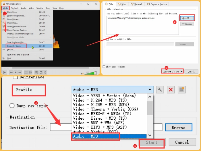Toggle the playlist icon
The width and height of the screenshot is (201, 151).
[36, 72]
